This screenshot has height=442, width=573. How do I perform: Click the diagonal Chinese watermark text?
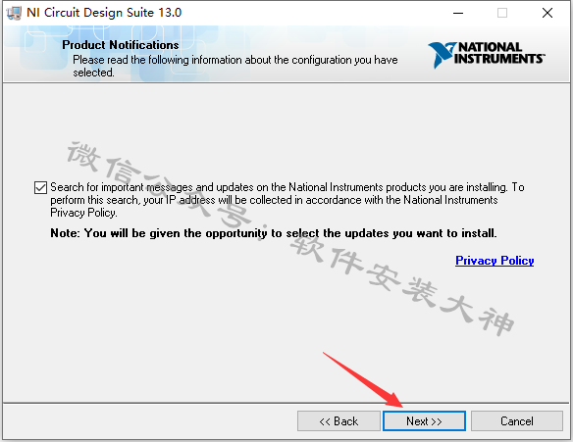coord(290,239)
